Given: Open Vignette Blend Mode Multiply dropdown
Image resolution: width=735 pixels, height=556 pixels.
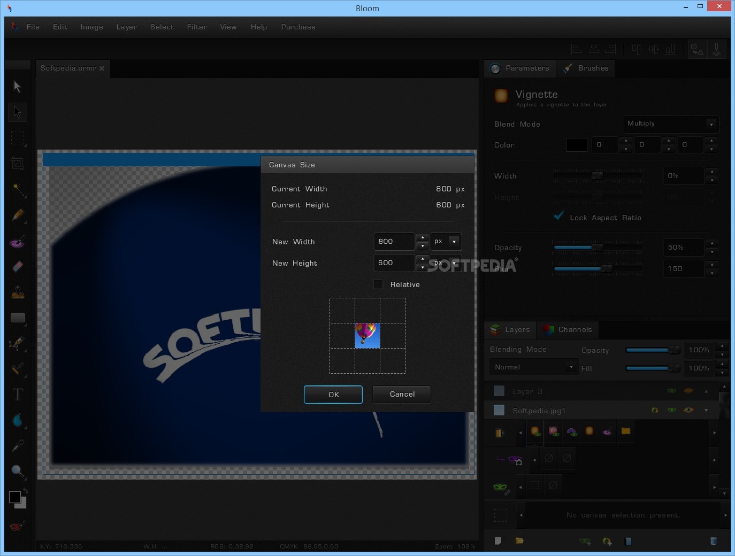Looking at the screenshot, I should click(671, 123).
